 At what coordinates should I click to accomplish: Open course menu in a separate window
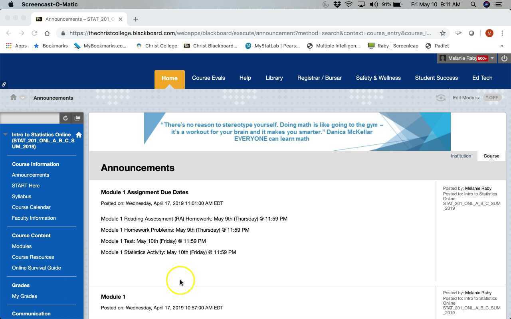click(77, 118)
